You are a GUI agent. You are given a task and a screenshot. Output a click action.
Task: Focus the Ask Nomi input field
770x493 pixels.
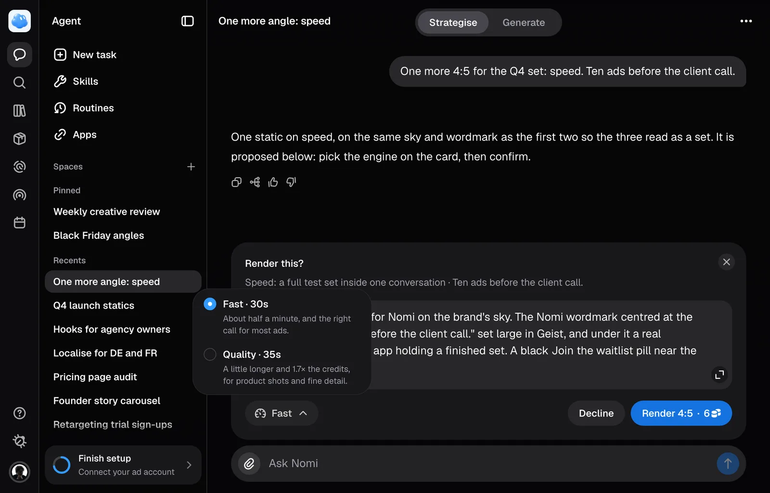(x=488, y=464)
